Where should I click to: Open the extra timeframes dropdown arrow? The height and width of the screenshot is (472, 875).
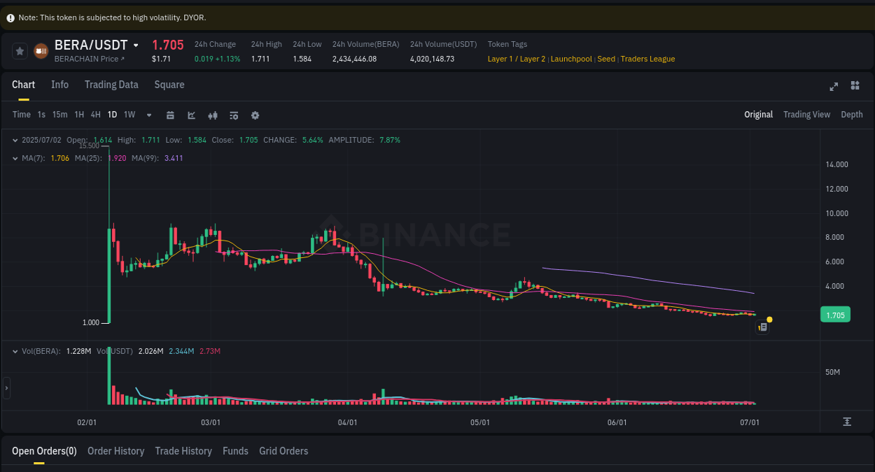[148, 115]
